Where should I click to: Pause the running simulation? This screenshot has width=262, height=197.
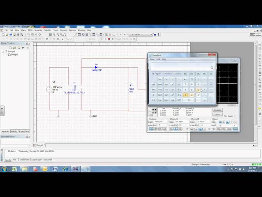pyautogui.click(x=106, y=39)
